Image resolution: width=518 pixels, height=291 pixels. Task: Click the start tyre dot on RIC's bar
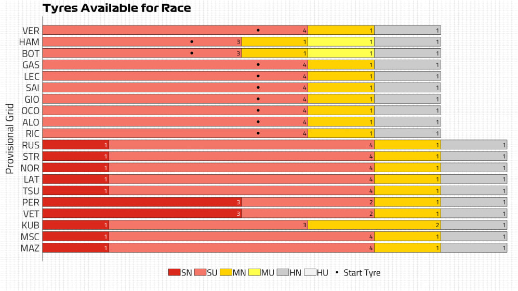[x=258, y=133]
